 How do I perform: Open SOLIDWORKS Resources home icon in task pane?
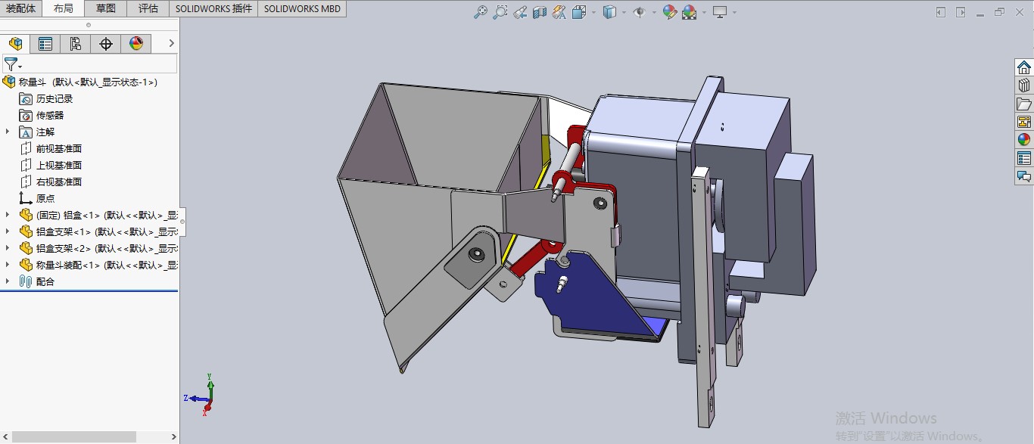(1024, 67)
